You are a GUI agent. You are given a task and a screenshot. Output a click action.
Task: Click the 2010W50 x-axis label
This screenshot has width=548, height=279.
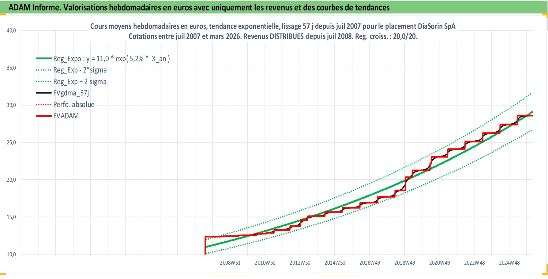265,263
